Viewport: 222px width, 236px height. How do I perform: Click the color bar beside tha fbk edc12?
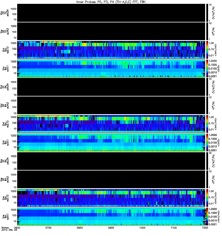coord(207,50)
